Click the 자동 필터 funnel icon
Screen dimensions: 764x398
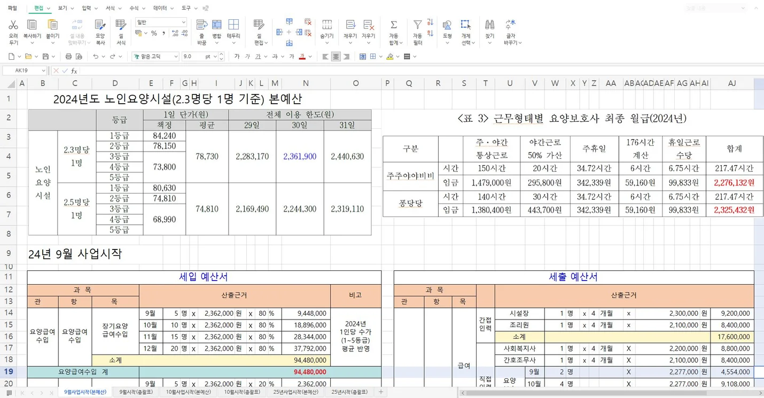point(417,25)
